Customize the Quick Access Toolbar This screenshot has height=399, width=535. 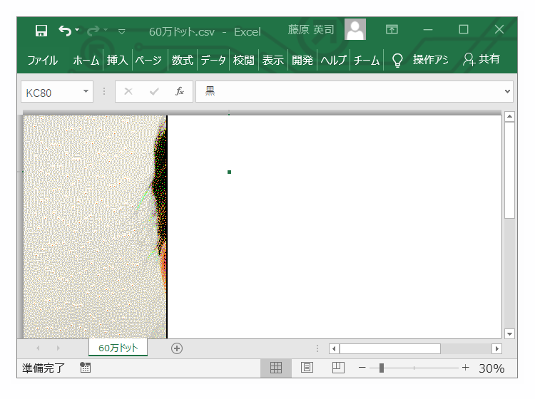121,31
